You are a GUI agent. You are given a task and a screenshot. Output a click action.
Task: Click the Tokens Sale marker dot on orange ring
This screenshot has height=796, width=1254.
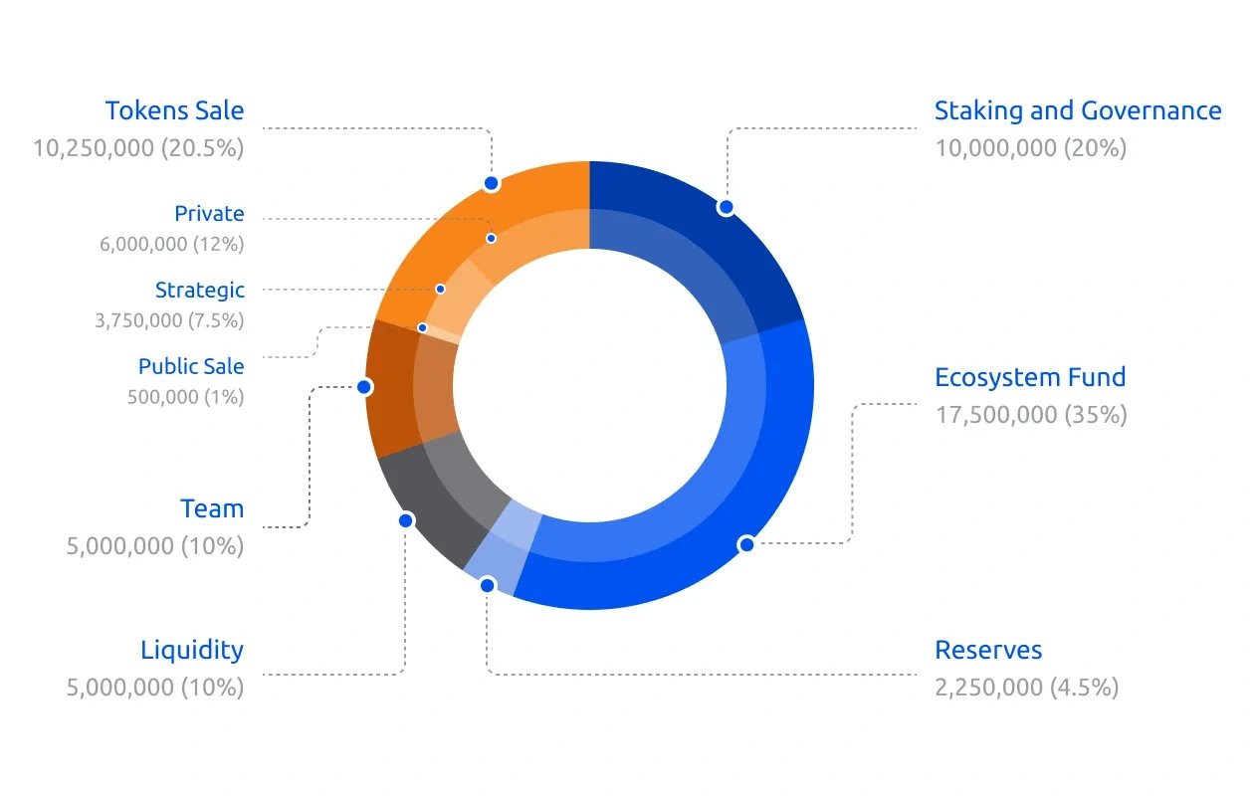[491, 183]
